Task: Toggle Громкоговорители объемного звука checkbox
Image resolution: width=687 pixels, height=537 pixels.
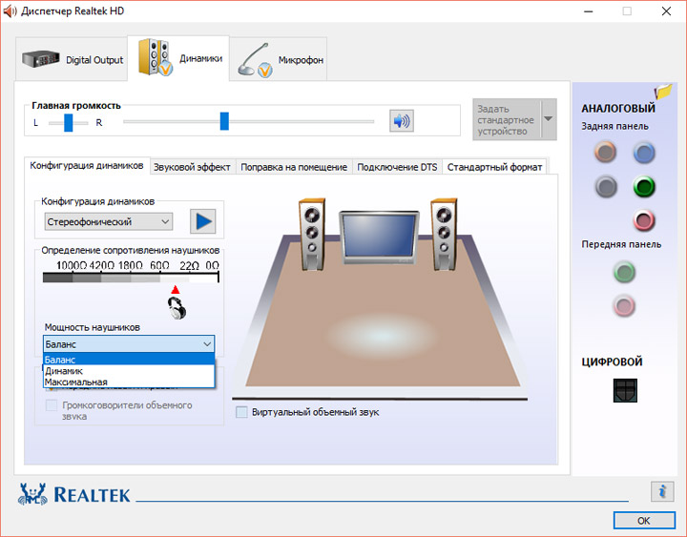Action: tap(52, 405)
